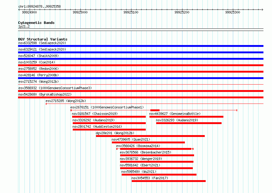This screenshot has width=272, height=193.
Task: Click esv3566426 (Boomsma2014) label
Action: point(138,146)
